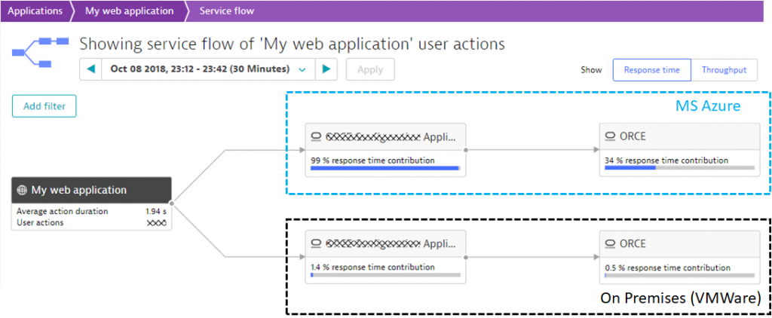
Task: Select the Service flow breadcrumb
Action: tap(227, 11)
